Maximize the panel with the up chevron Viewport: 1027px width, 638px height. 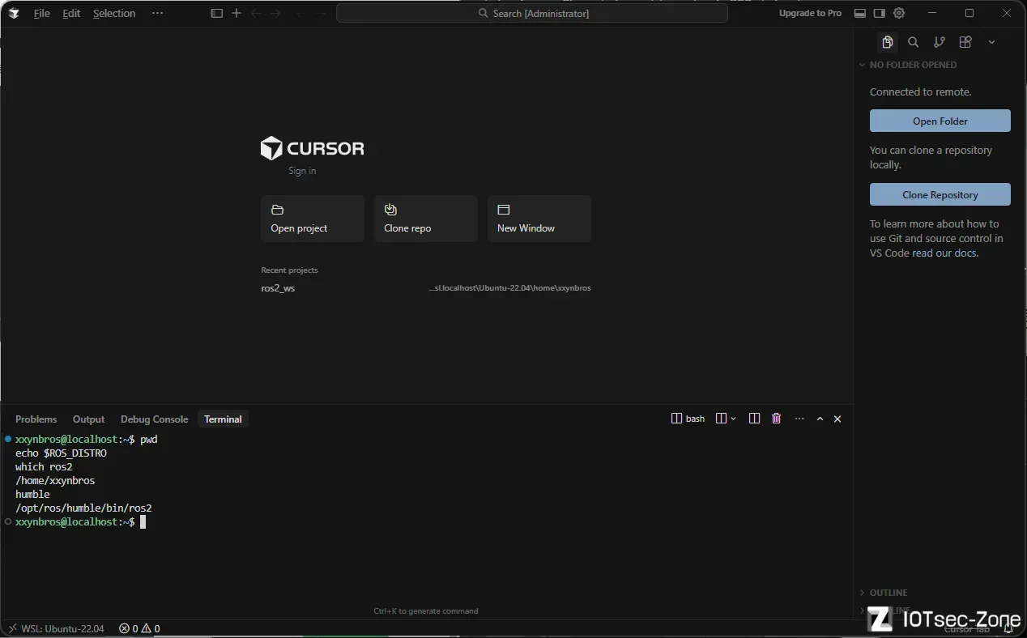(820, 419)
